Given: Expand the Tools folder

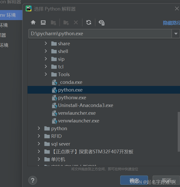Looking at the screenshot, I should click(x=46, y=74).
